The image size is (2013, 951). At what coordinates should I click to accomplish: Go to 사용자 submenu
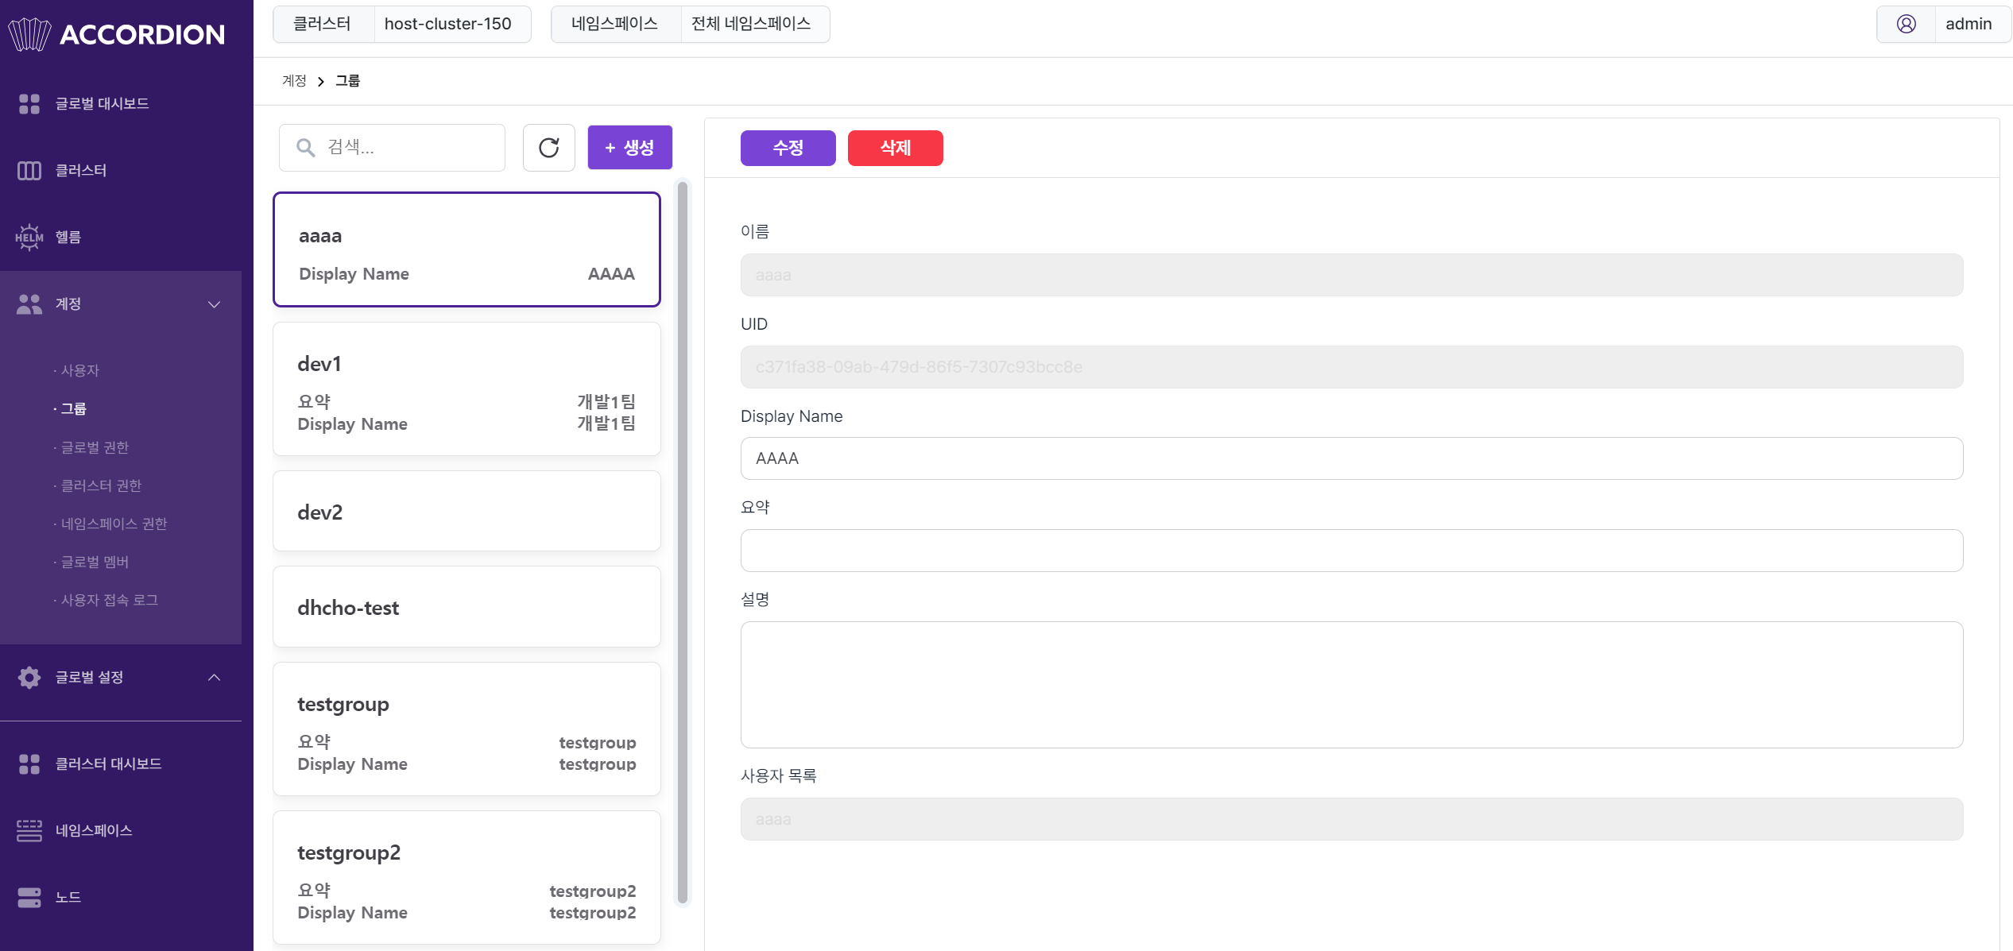[80, 371]
